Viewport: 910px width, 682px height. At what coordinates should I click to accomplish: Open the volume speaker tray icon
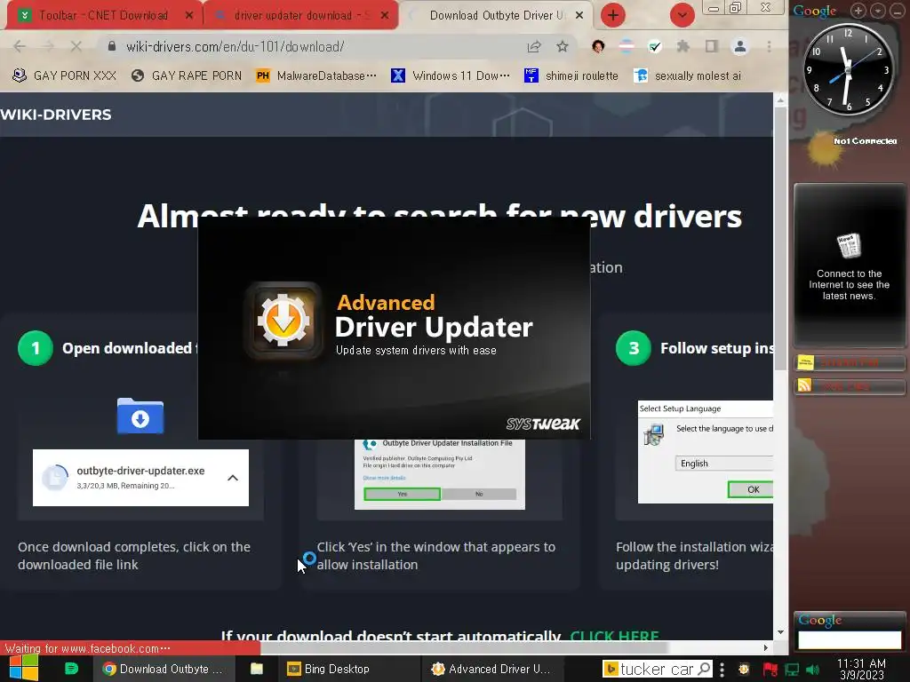point(812,670)
